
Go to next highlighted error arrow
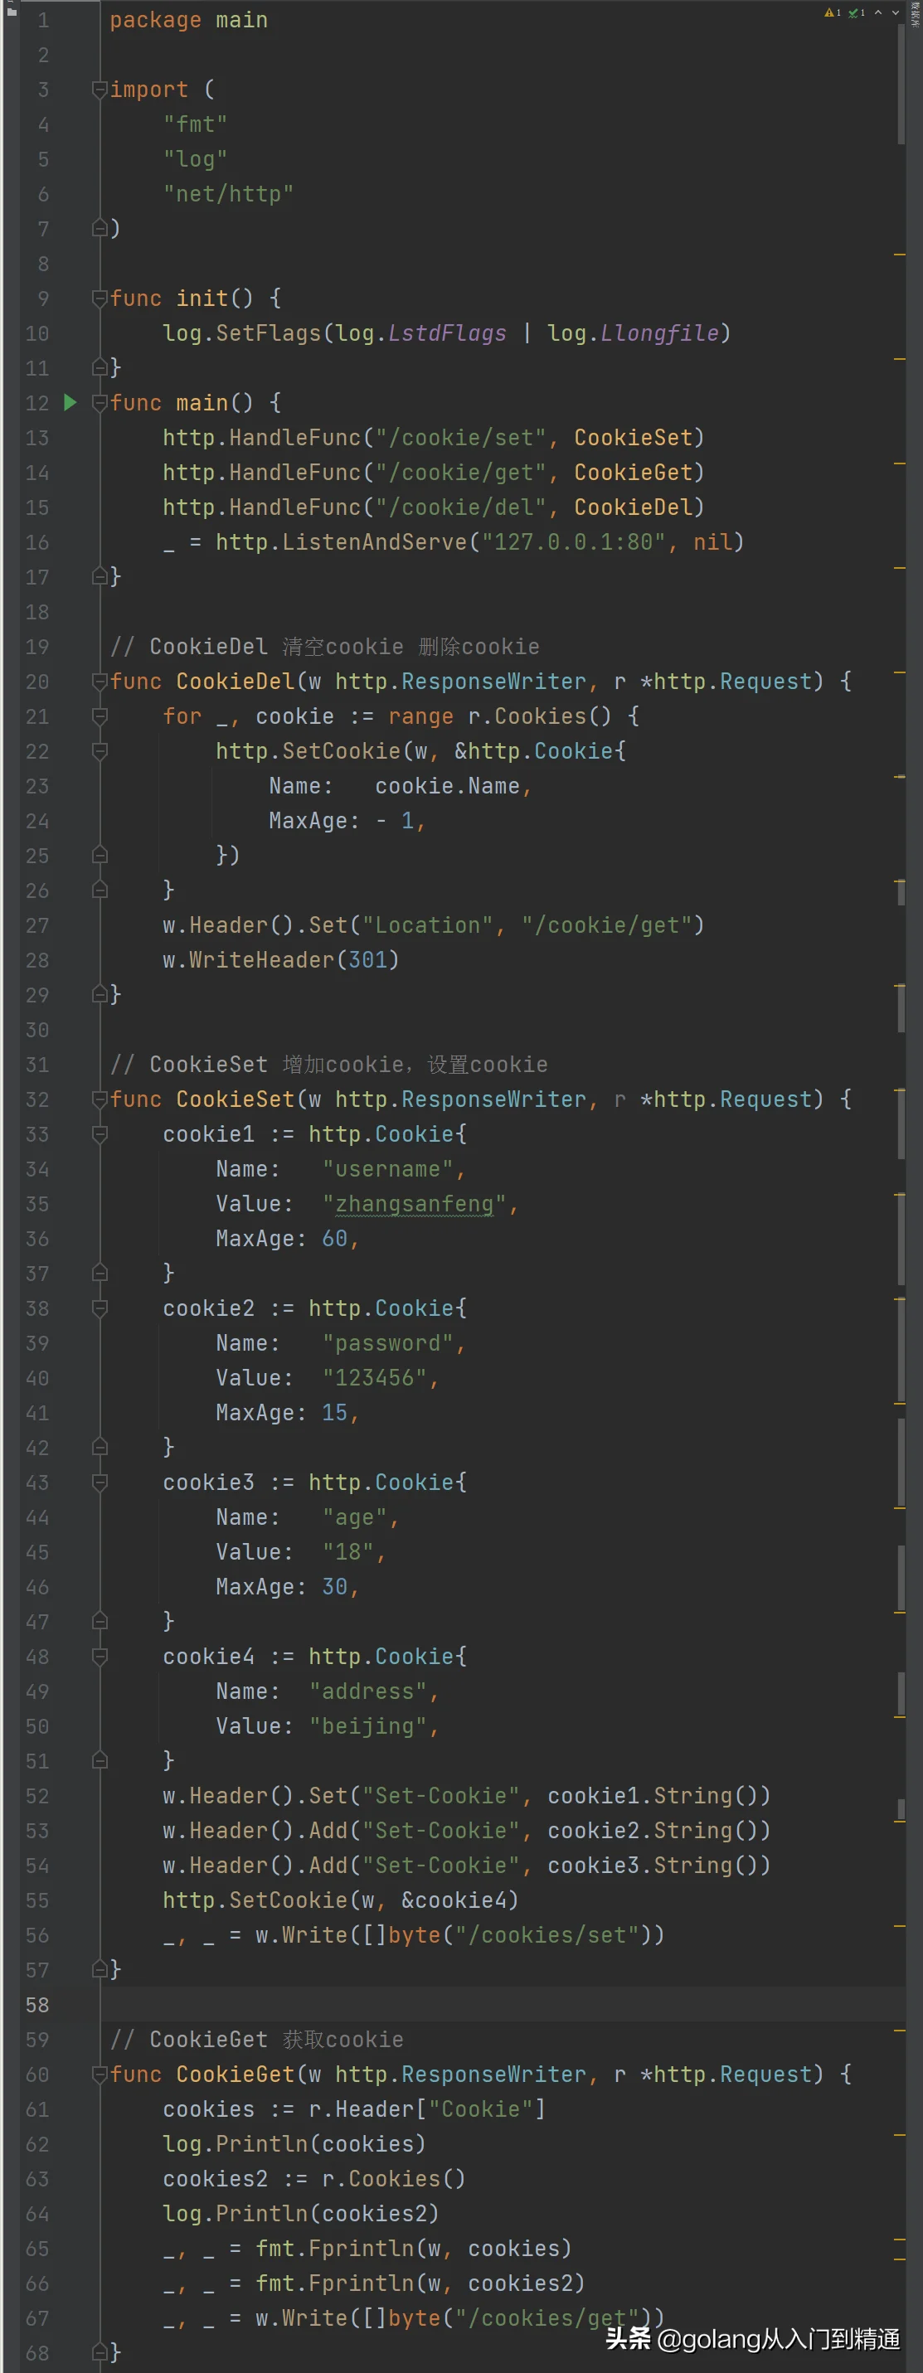tap(896, 13)
